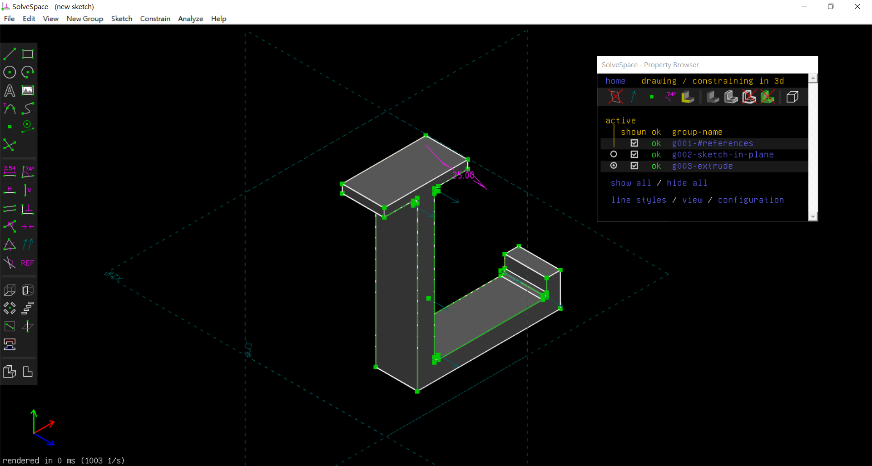Select the insert image tool

pos(28,90)
